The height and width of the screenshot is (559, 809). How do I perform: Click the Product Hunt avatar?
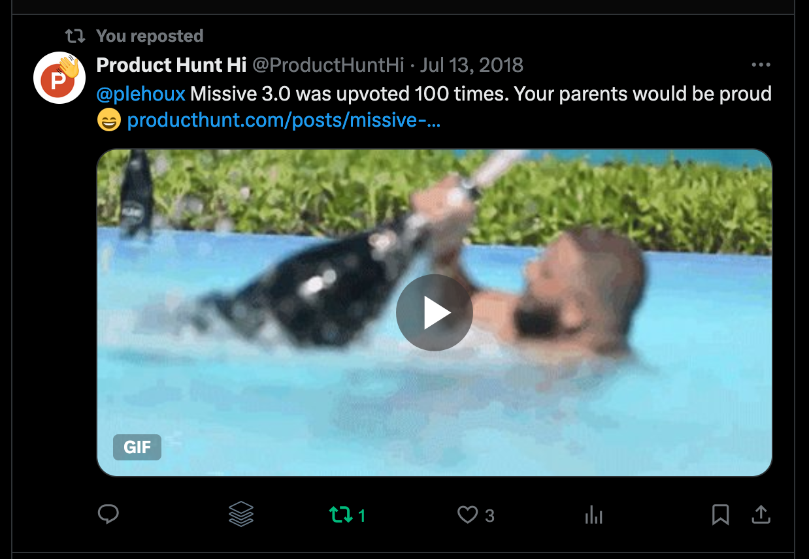[59, 77]
